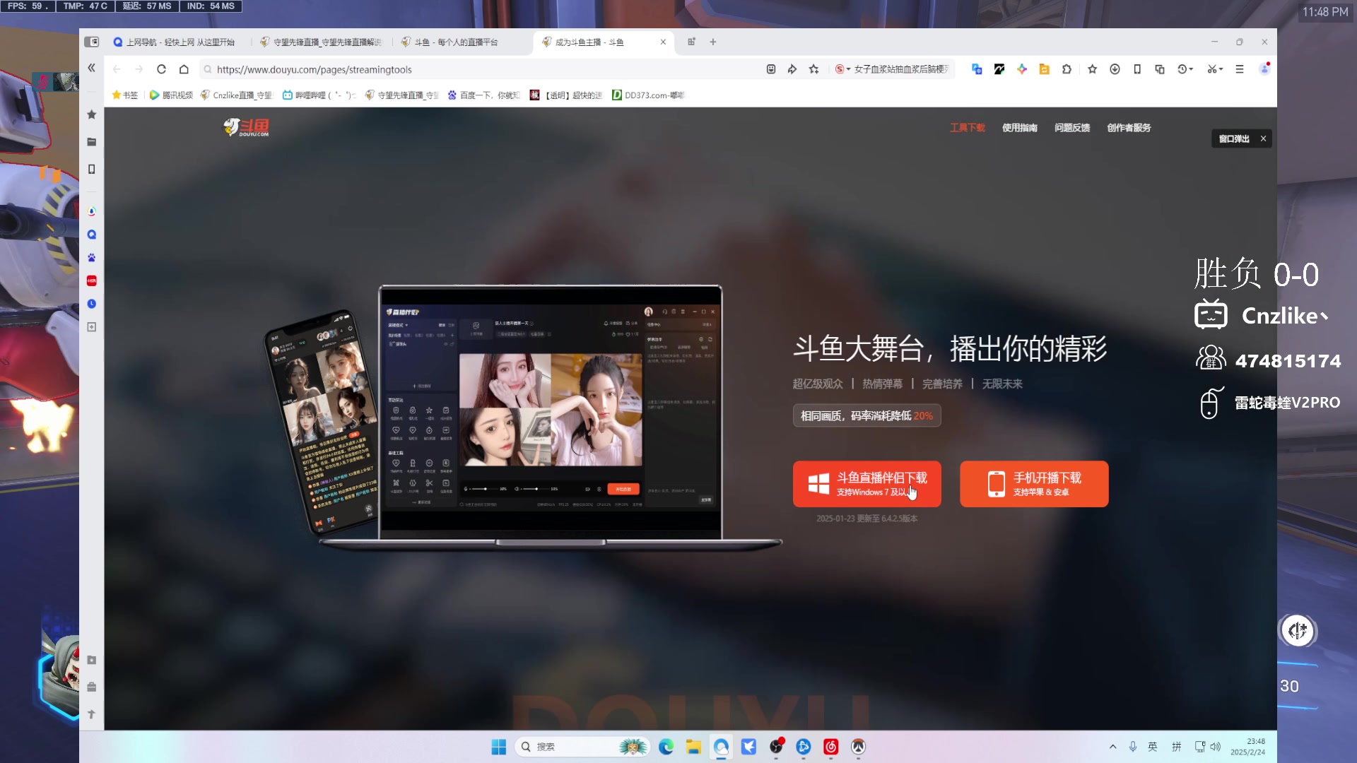Click the search box showing 女子血浆站 headline

[901, 69]
